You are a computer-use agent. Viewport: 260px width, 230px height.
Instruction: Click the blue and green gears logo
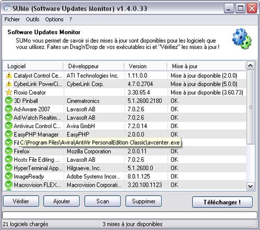[x=242, y=39]
